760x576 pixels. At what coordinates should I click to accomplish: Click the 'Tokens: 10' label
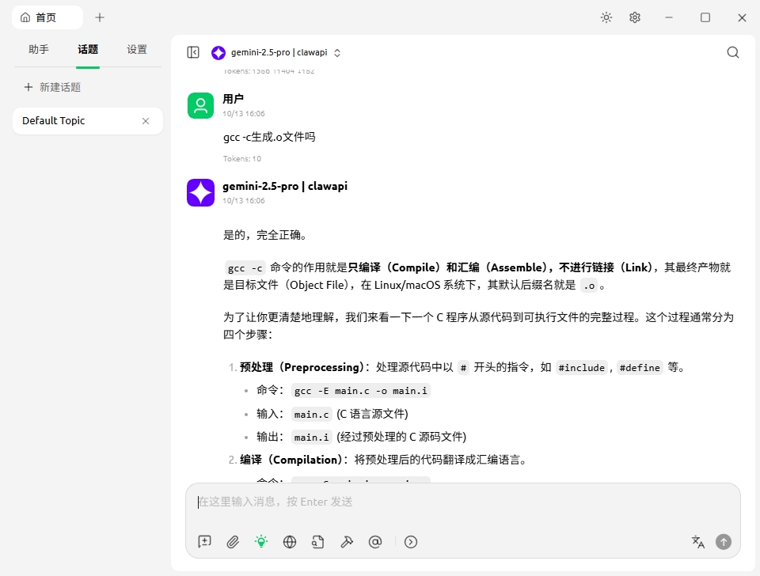(242, 158)
